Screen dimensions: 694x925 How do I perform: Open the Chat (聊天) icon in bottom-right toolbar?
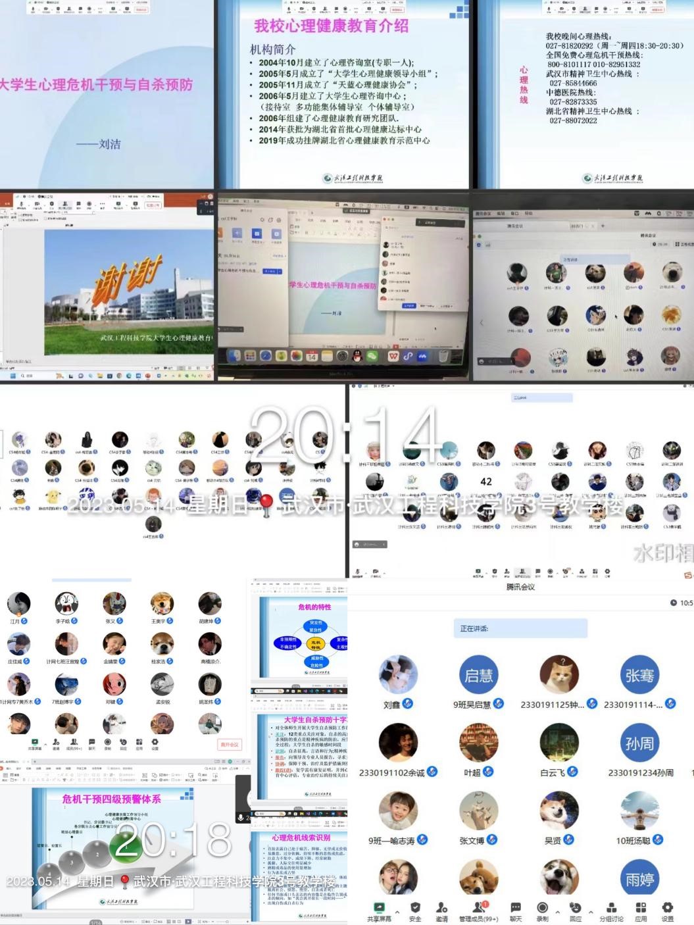(516, 909)
